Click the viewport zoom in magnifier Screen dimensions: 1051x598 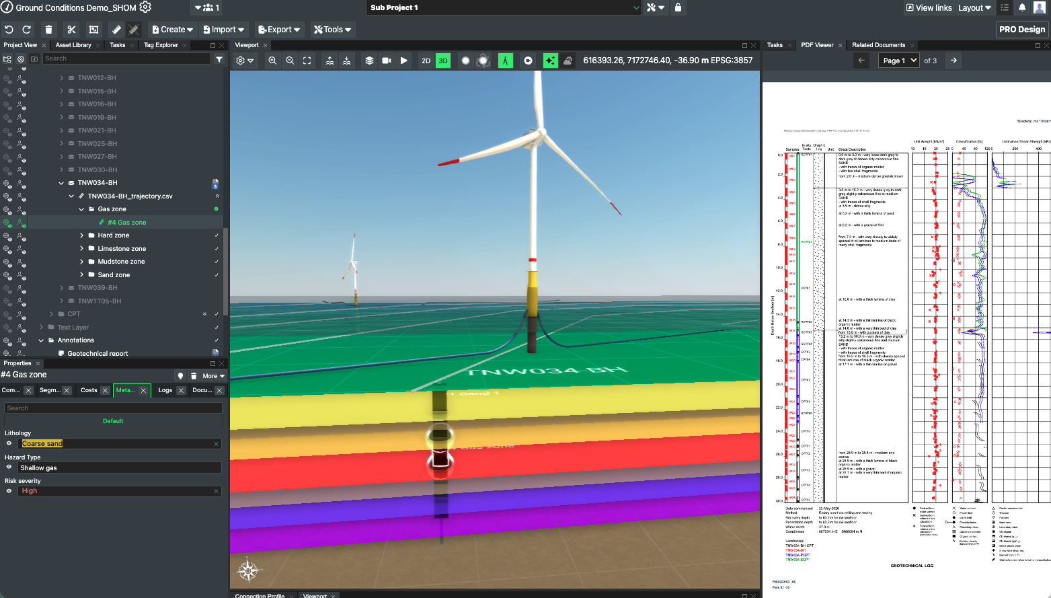(272, 61)
